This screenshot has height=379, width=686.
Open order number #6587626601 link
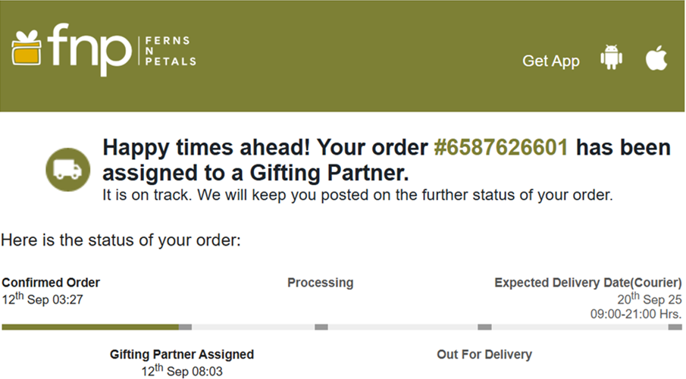500,147
